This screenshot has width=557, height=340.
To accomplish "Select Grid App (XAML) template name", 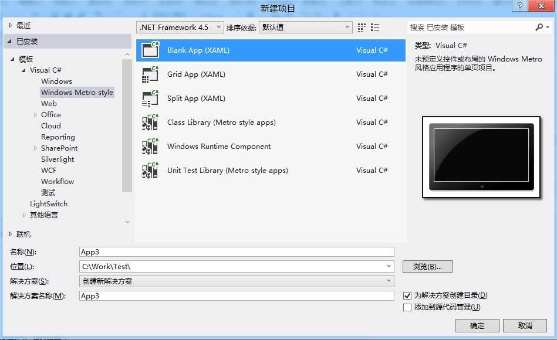I will click(x=196, y=74).
